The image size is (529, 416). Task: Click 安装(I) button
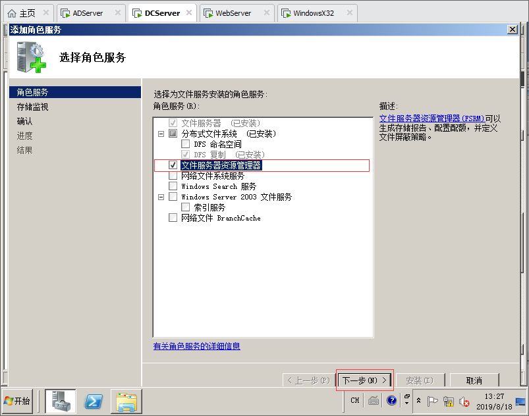pos(420,380)
